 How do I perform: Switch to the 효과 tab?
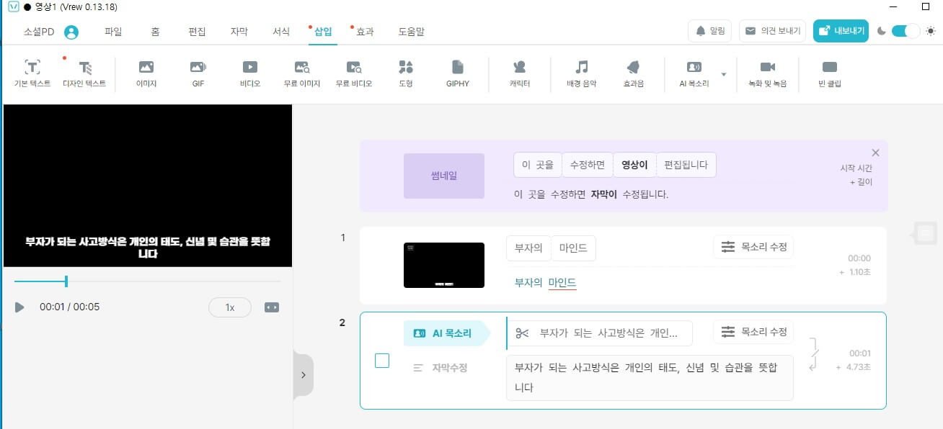[x=365, y=32]
